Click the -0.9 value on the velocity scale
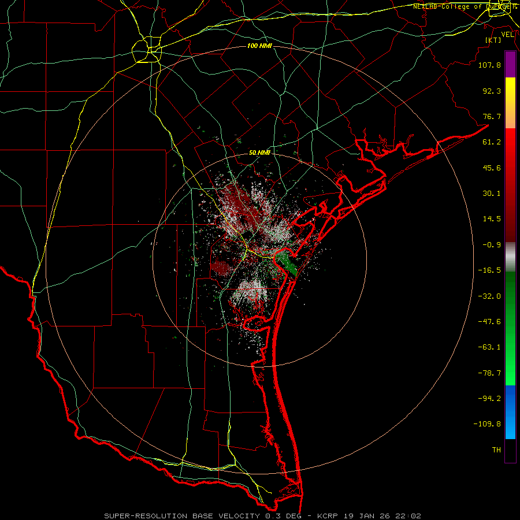 [492, 245]
